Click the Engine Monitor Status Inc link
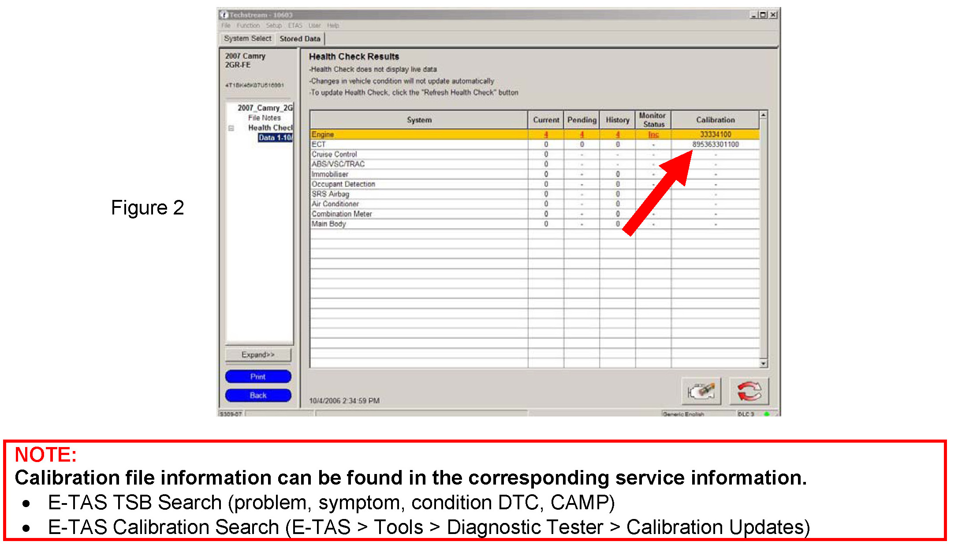This screenshot has height=549, width=958. tap(653, 135)
